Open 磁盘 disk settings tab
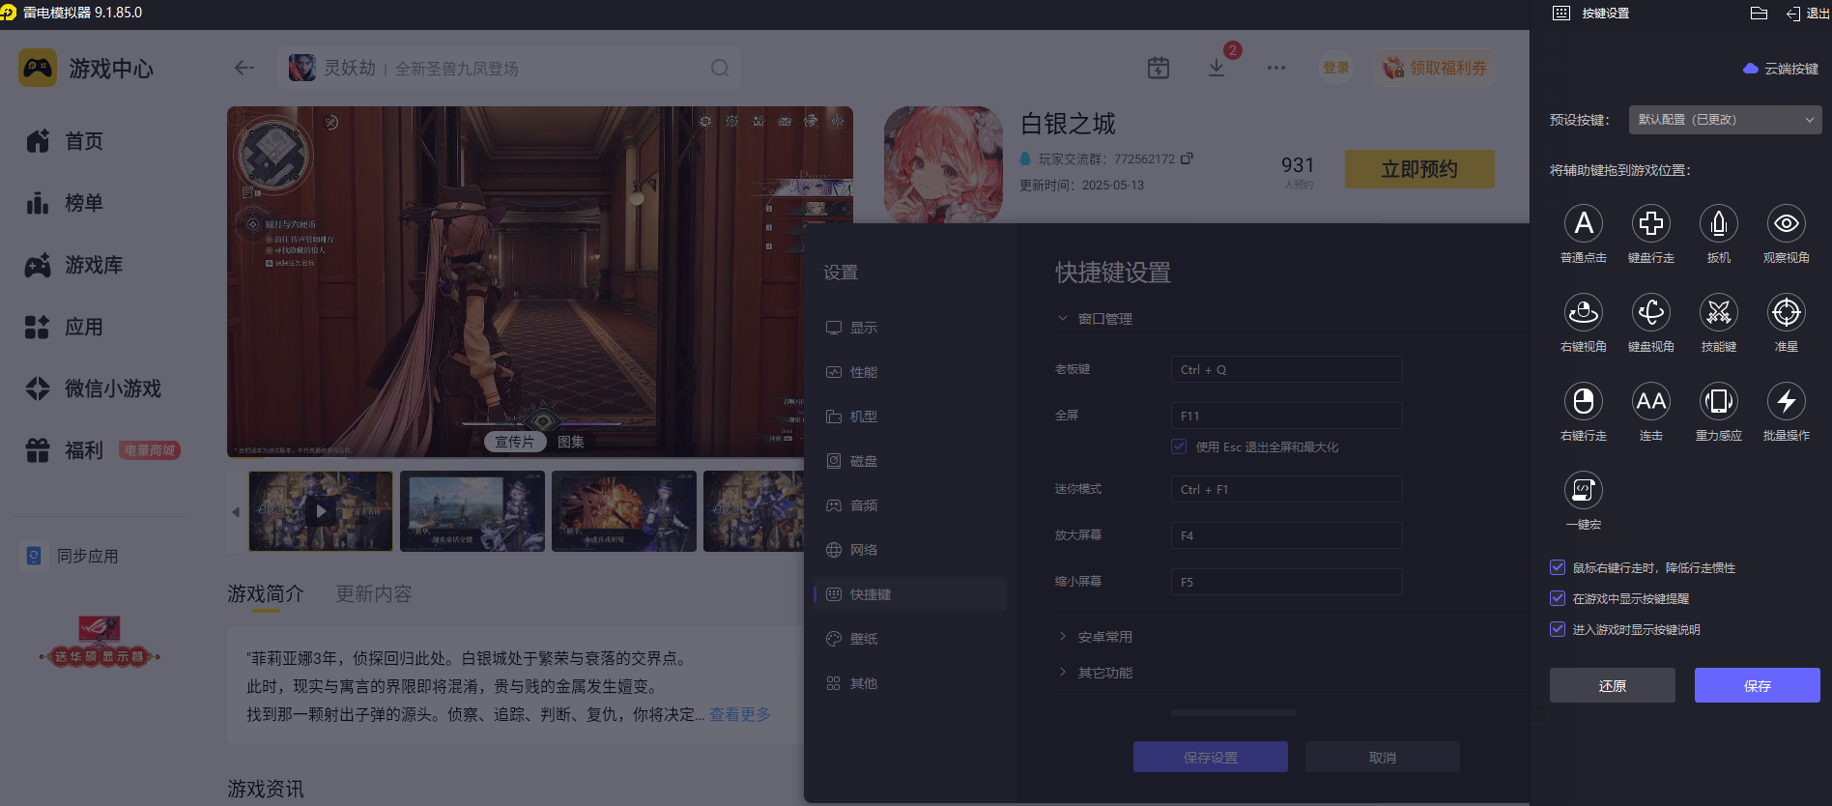This screenshot has width=1832, height=806. (x=909, y=461)
